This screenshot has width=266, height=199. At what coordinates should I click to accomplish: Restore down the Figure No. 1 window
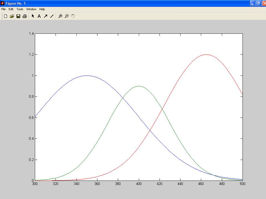(x=259, y=3)
